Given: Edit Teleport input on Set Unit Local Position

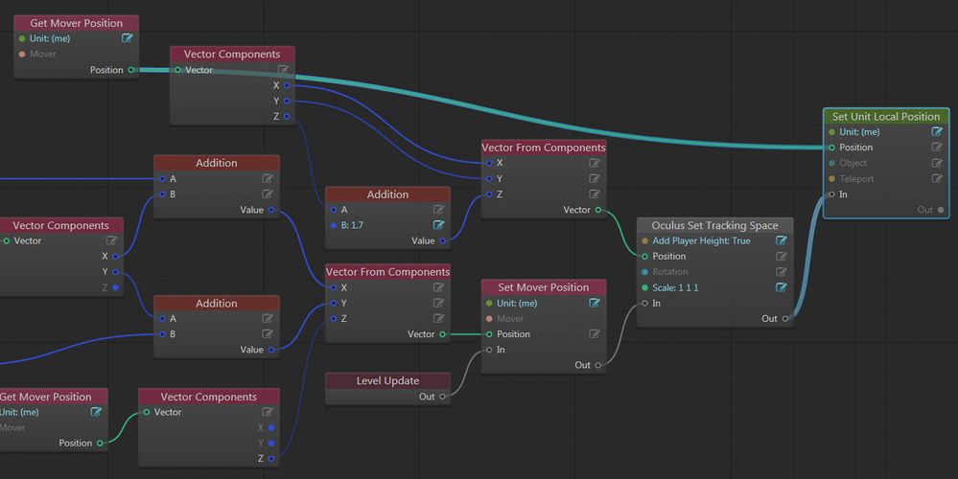Looking at the screenshot, I should pyautogui.click(x=937, y=179).
